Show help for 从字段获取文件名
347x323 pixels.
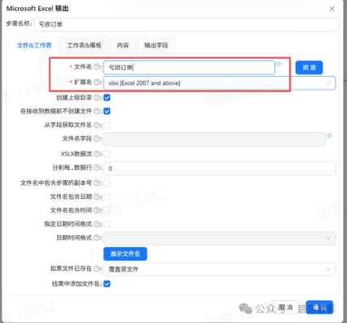97,125
